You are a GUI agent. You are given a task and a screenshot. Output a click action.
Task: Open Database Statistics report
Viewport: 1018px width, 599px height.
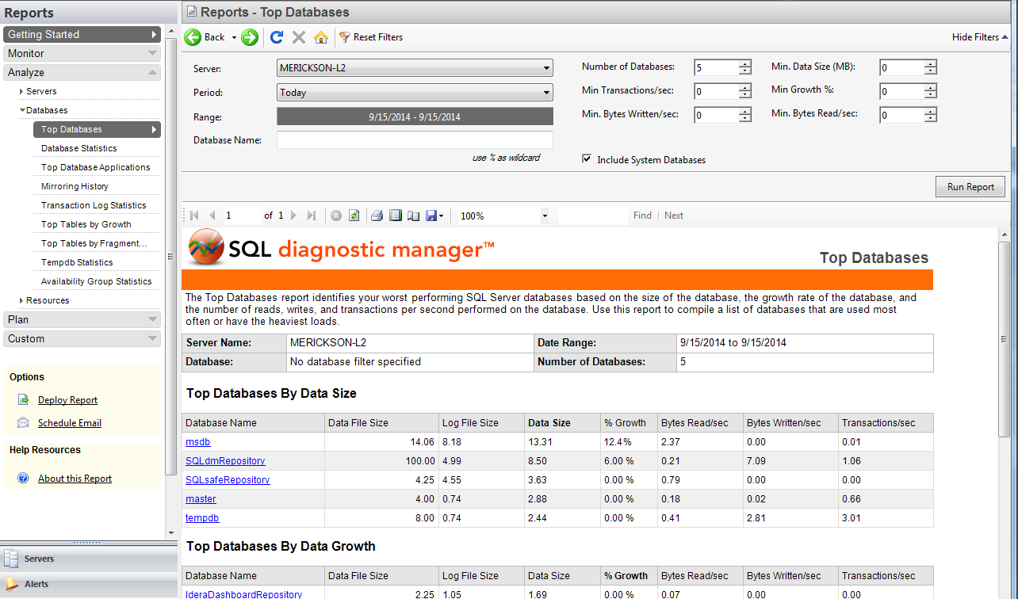(79, 148)
